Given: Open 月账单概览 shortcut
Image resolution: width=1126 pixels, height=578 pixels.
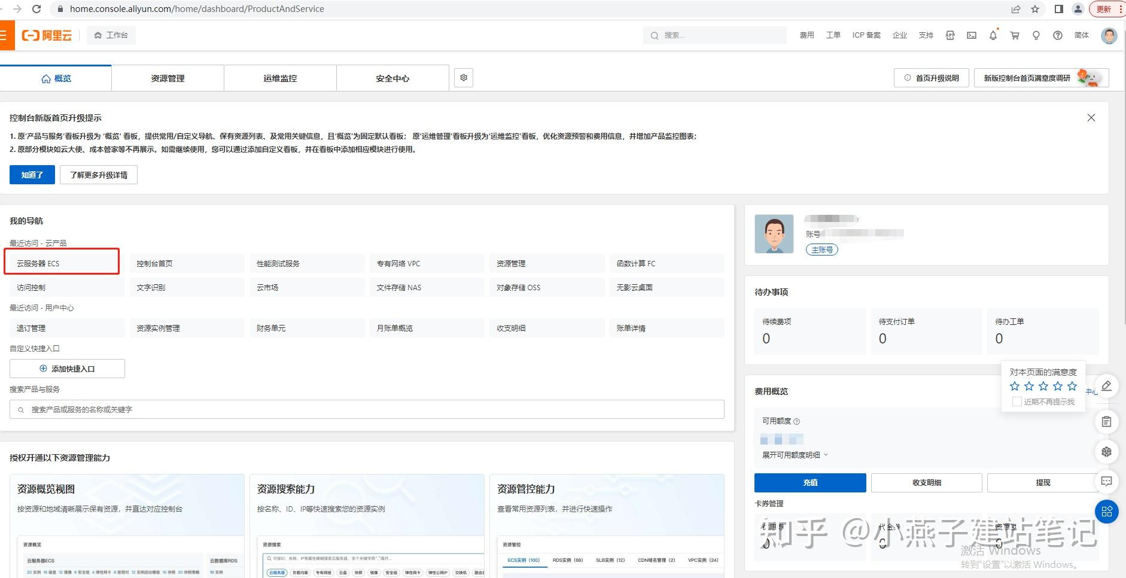Looking at the screenshot, I should coord(427,328).
